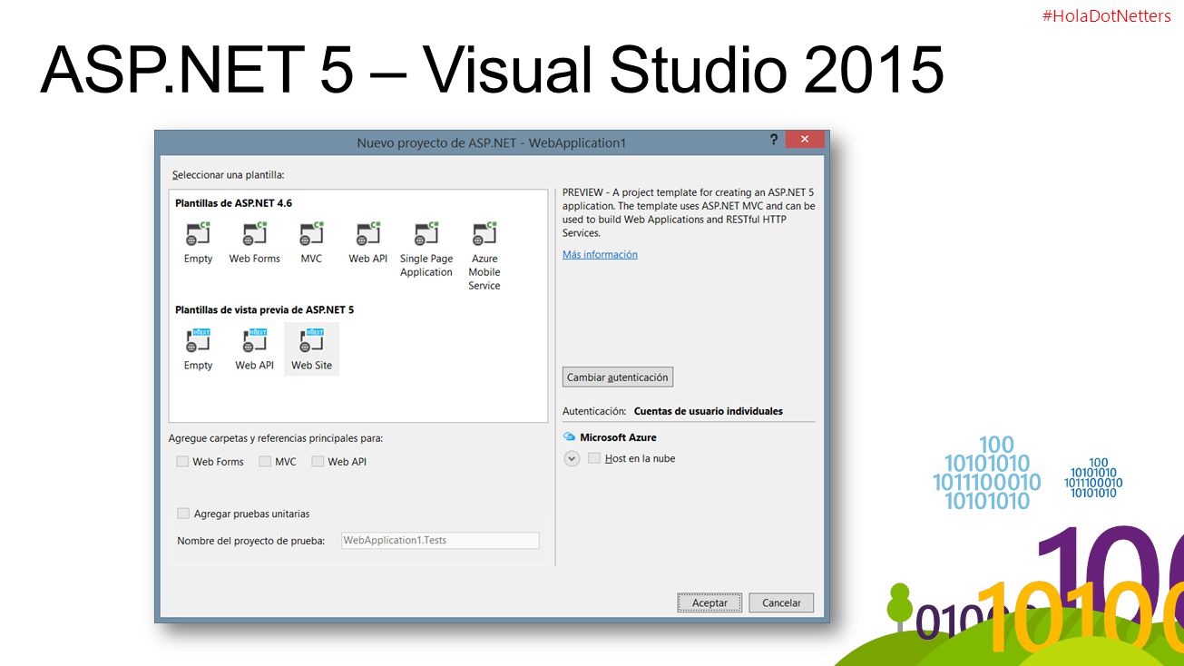Image resolution: width=1184 pixels, height=666 pixels.
Task: Pick the MVC template icon
Action: (311, 234)
